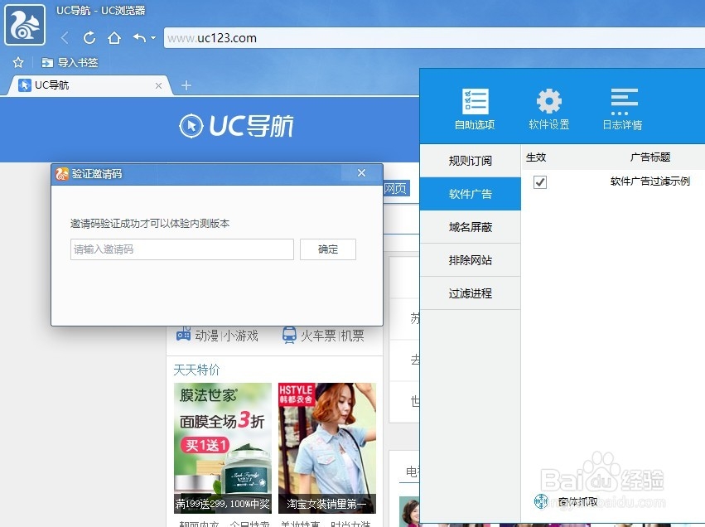
Task: Open the HSTYLE 淘宝女装 ad thumbnail
Action: (327, 447)
